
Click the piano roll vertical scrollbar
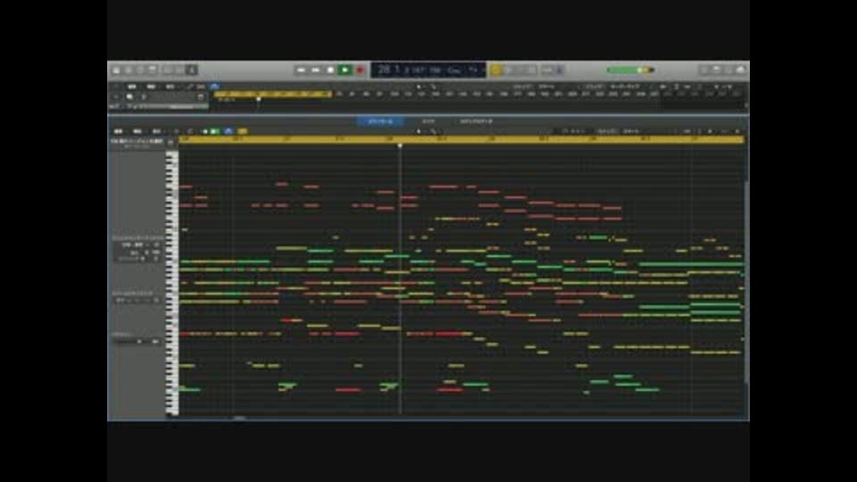tap(746, 281)
